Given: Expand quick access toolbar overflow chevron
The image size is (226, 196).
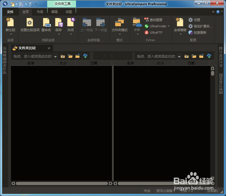Looking at the screenshot, I should click(x=36, y=4).
